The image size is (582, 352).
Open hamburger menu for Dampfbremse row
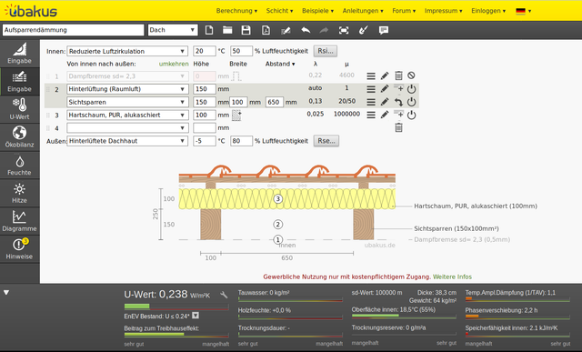click(x=371, y=76)
